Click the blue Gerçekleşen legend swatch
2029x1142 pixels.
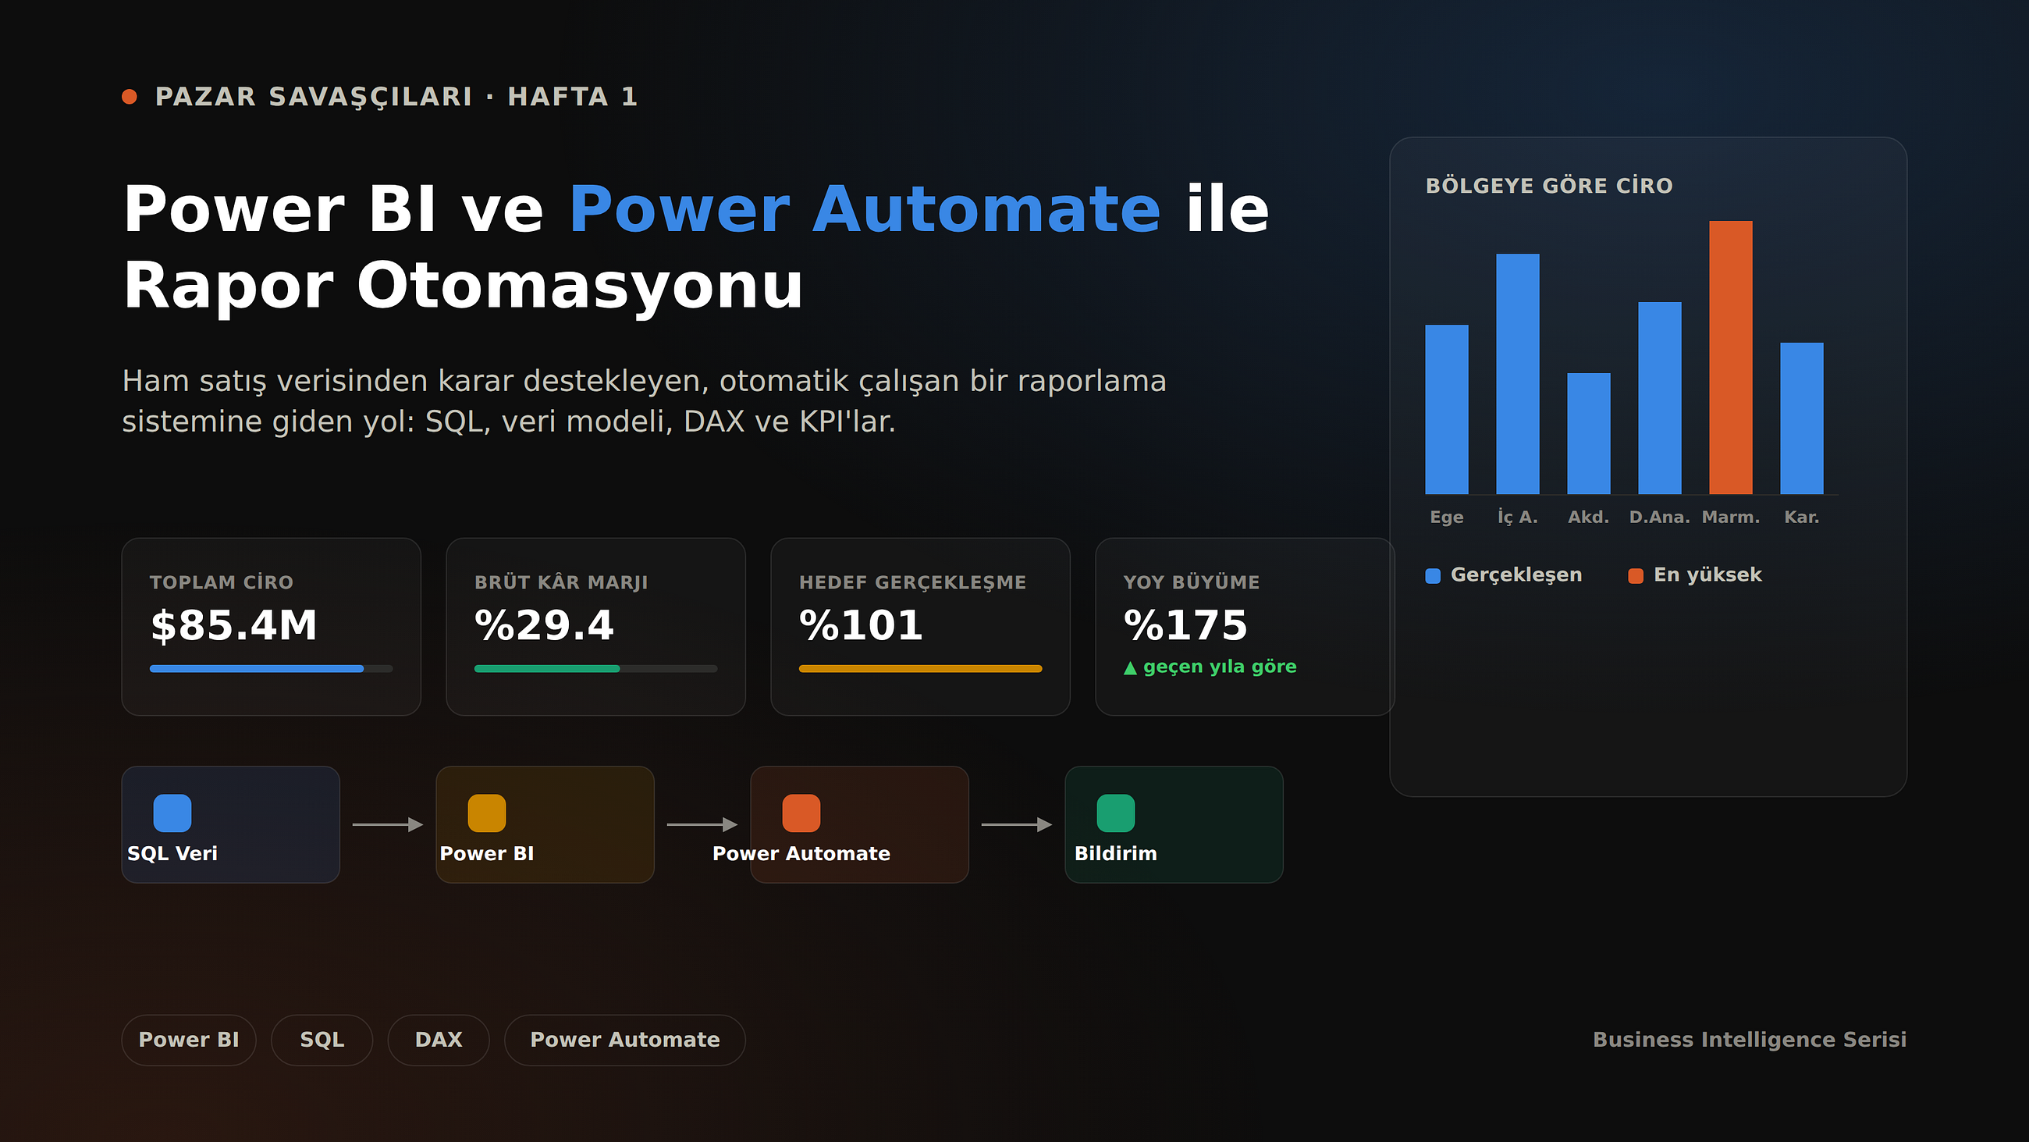[1433, 576]
